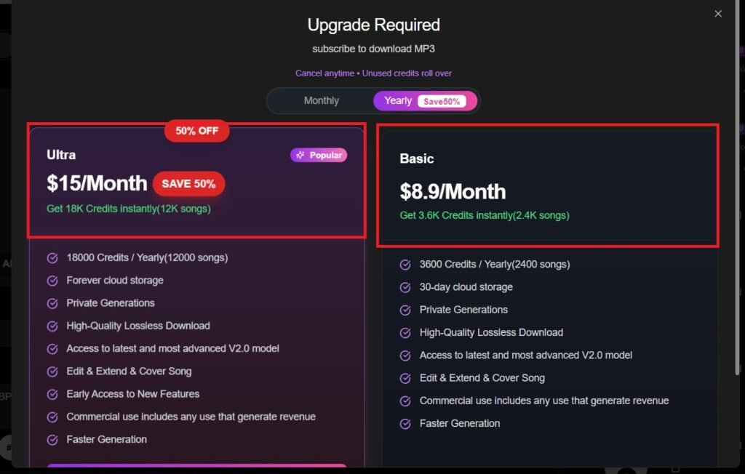Click the $8.9/Month Basic price

pyautogui.click(x=453, y=191)
